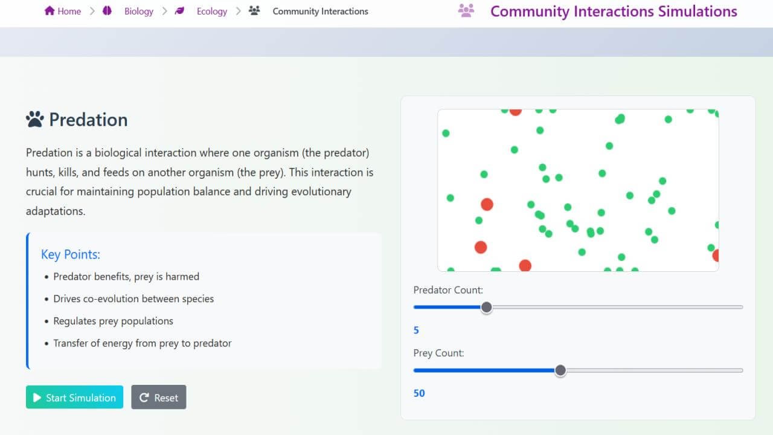Screen dimensions: 773x435
Task: Click the paw icon beside Predation heading
Action: tap(35, 119)
